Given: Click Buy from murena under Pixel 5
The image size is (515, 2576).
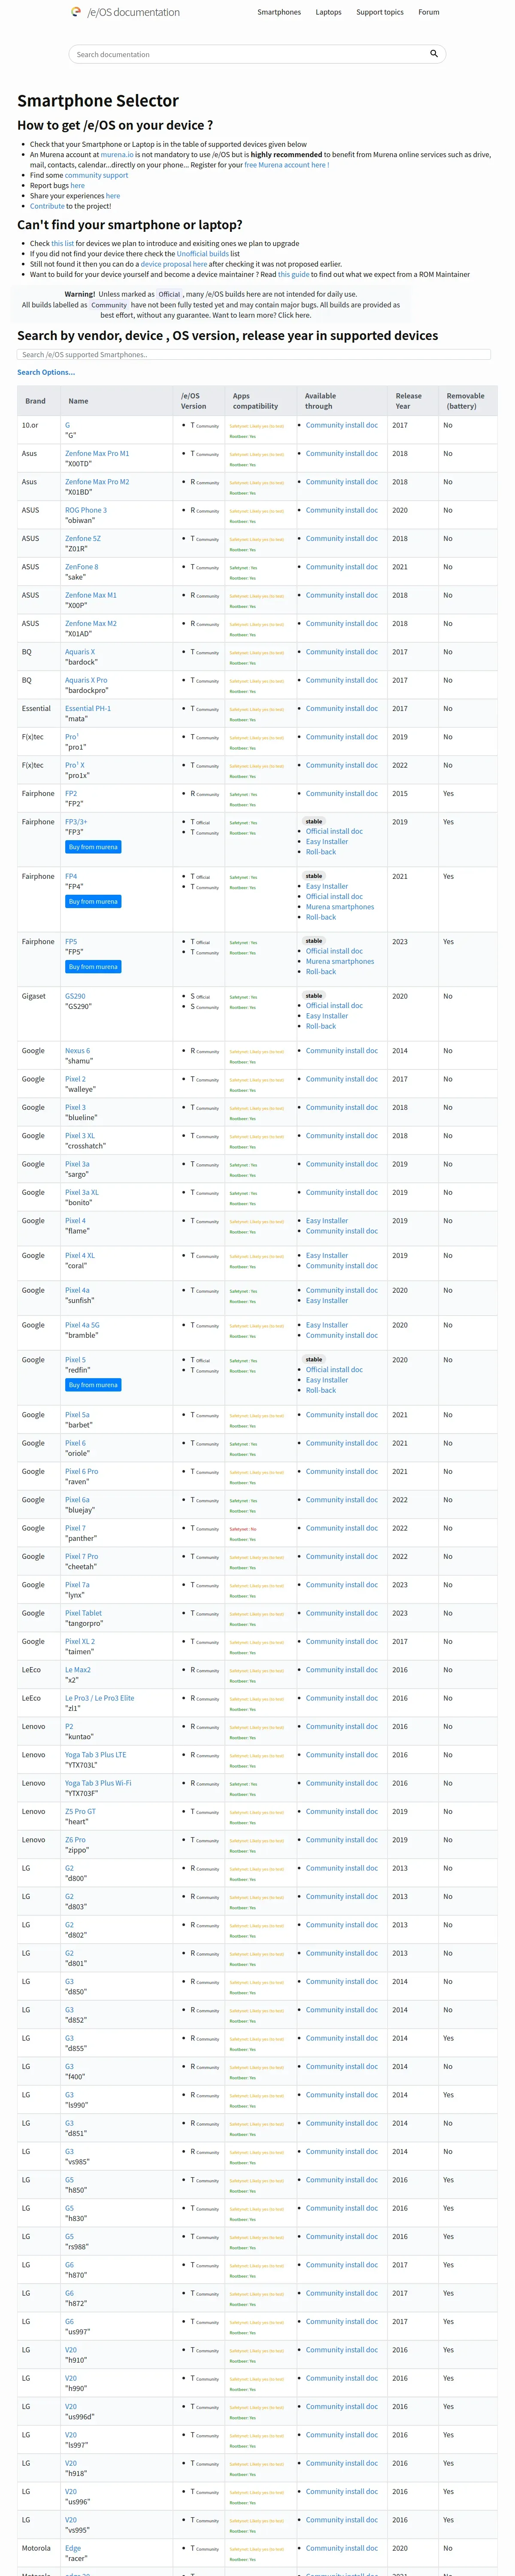Looking at the screenshot, I should click(x=93, y=1385).
